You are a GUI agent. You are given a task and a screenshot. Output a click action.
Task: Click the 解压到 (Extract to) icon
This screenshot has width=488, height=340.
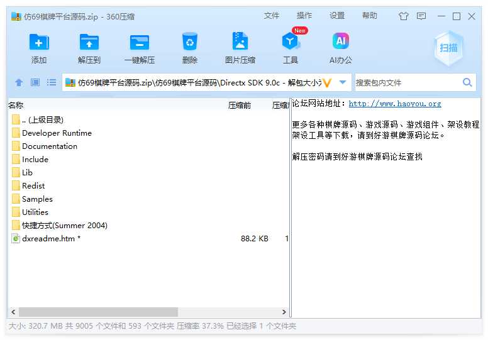pos(89,42)
